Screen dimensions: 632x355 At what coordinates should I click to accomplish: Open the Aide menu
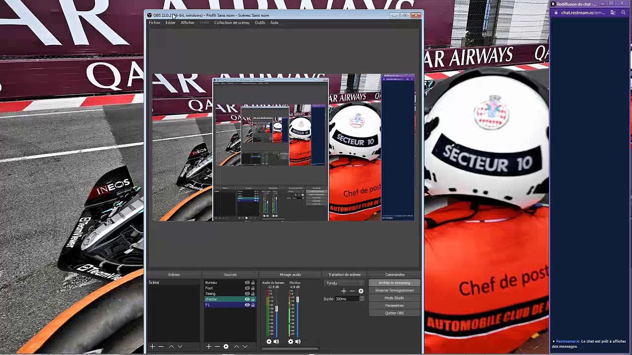pos(274,23)
